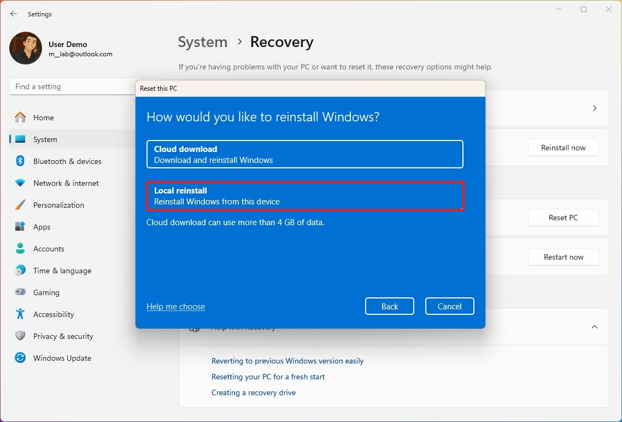Viewport: 622px width, 422px height.
Task: Open the Help me choose link
Action: 176,307
